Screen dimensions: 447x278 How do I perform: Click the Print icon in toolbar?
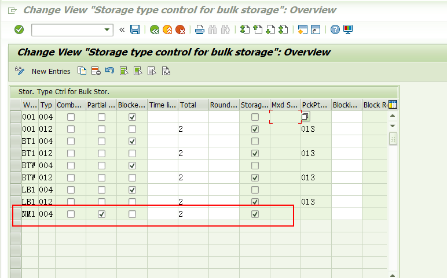(x=200, y=29)
